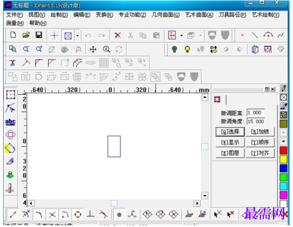Viewport: 293px width, 227px height.
Task: Click the [E]图层 button
Action: (230, 153)
